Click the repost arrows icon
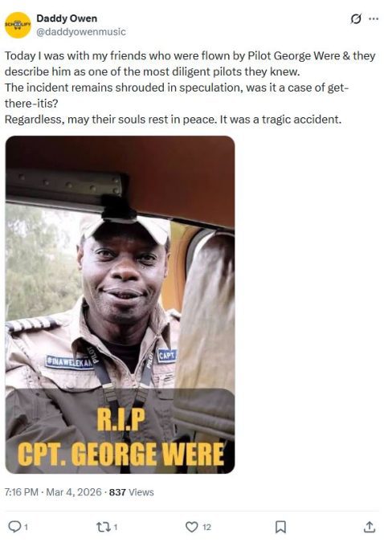Image resolution: width=384 pixels, height=542 pixels. [x=102, y=527]
